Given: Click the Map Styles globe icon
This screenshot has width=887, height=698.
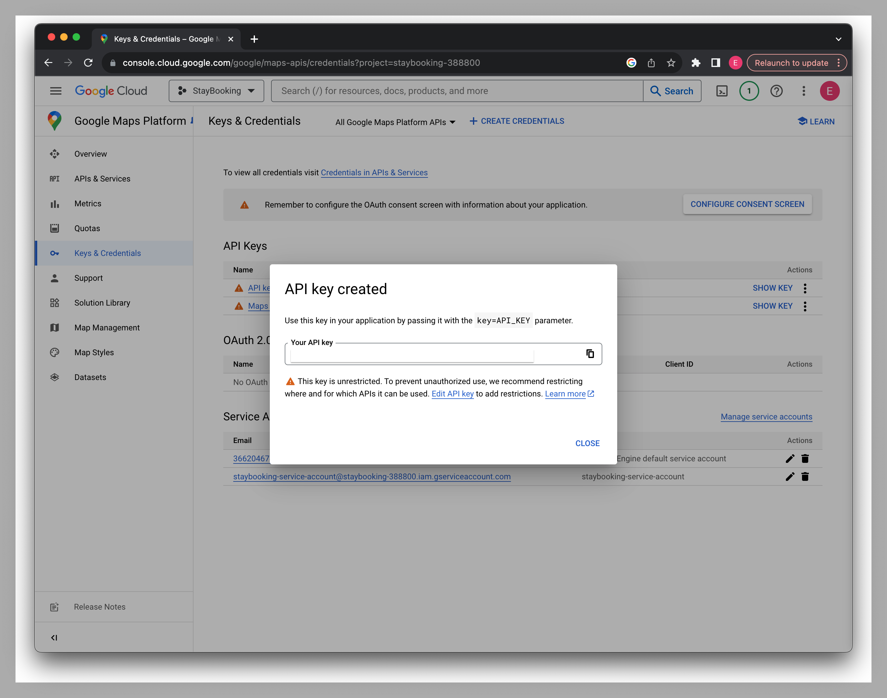Looking at the screenshot, I should (x=56, y=352).
